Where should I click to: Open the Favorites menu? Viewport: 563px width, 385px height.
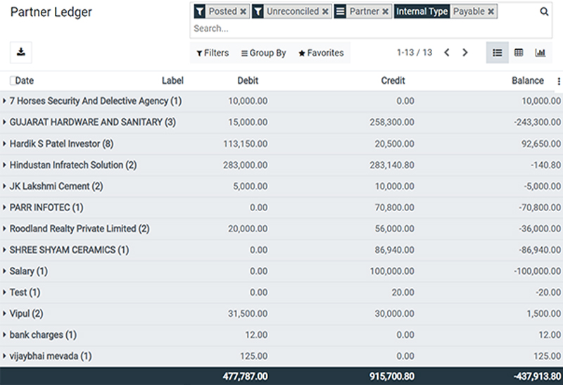(321, 53)
